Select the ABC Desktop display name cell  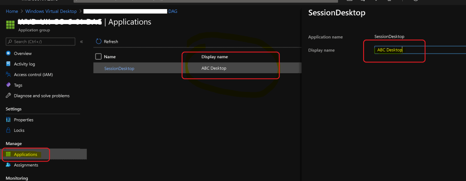[214, 68]
